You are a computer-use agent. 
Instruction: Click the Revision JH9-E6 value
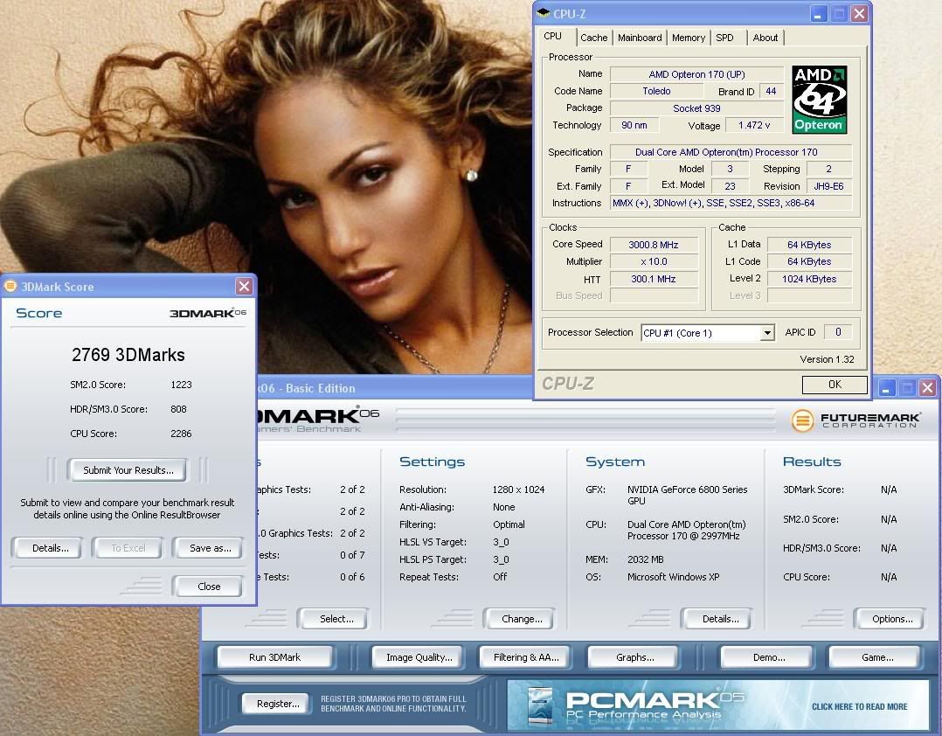pyautogui.click(x=828, y=186)
